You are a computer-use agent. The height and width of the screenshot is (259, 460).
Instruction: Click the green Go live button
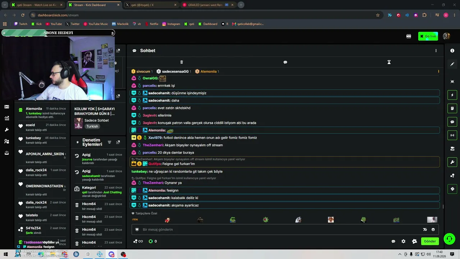point(428,36)
